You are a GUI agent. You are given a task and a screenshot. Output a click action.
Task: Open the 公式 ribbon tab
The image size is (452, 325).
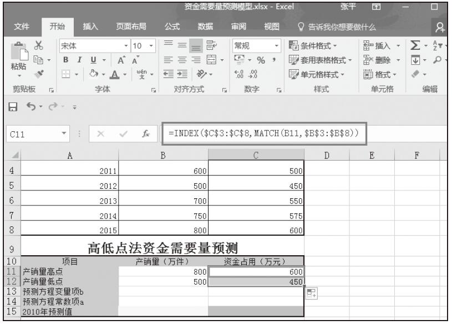pyautogui.click(x=172, y=26)
